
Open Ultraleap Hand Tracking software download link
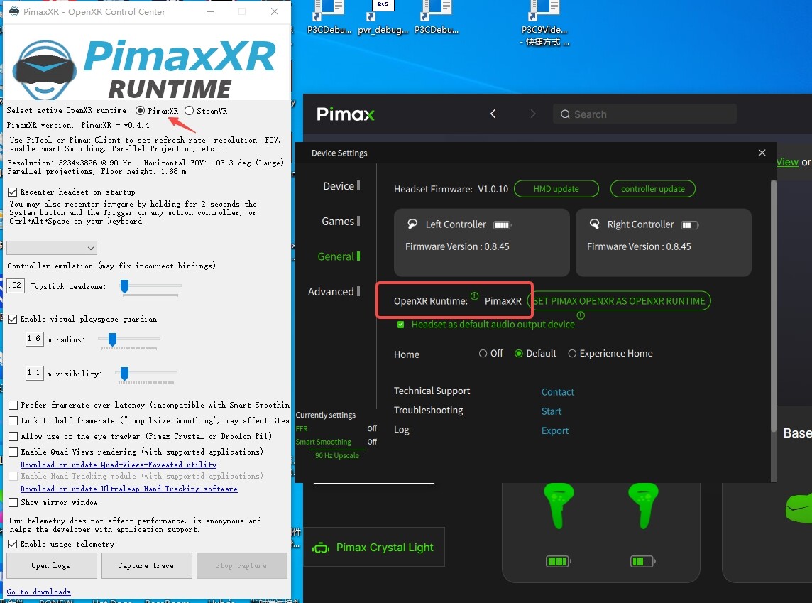(x=129, y=489)
